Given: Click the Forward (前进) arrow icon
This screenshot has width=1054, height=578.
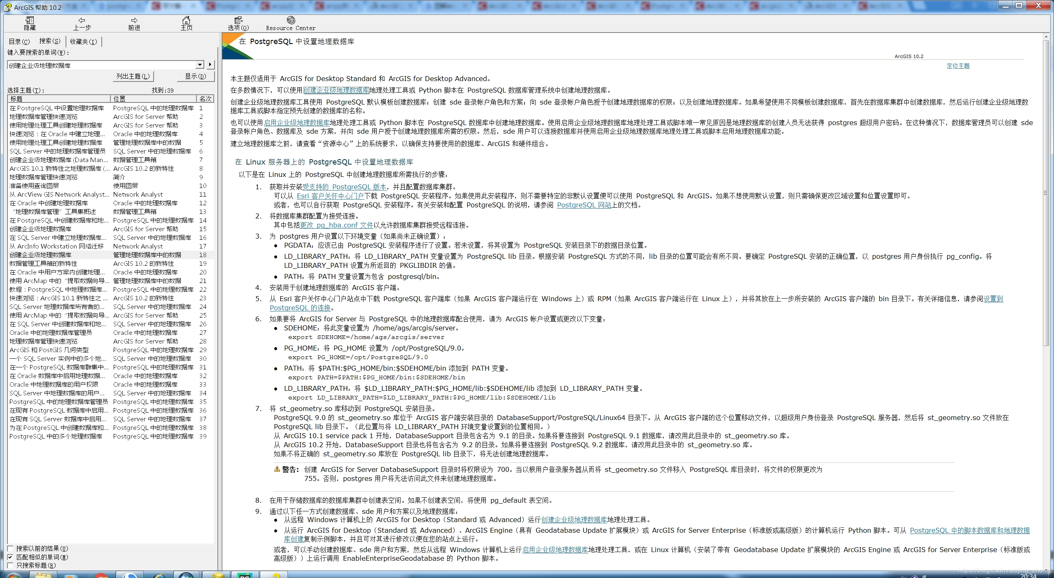Looking at the screenshot, I should click(x=134, y=20).
